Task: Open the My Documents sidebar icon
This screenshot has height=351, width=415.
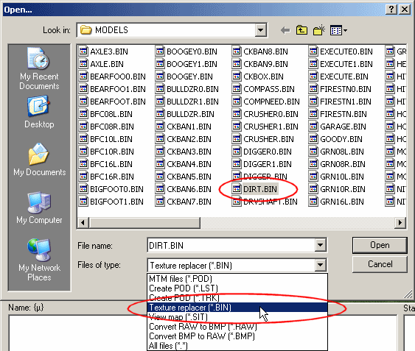Action: [39, 160]
